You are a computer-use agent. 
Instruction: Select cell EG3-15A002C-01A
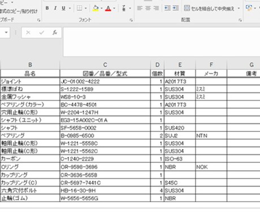[x=105, y=120]
